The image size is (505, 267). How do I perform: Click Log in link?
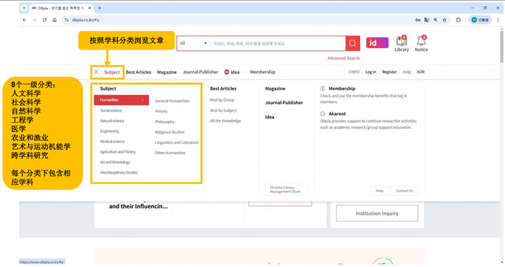[x=371, y=72]
